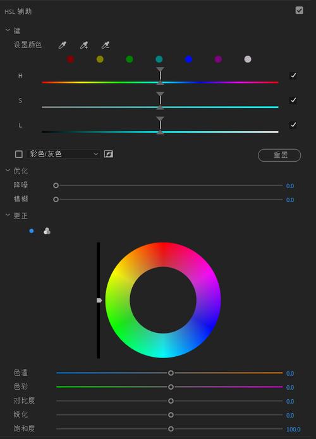
Task: Click the 饱和度 value 100.0
Action: coord(293,430)
